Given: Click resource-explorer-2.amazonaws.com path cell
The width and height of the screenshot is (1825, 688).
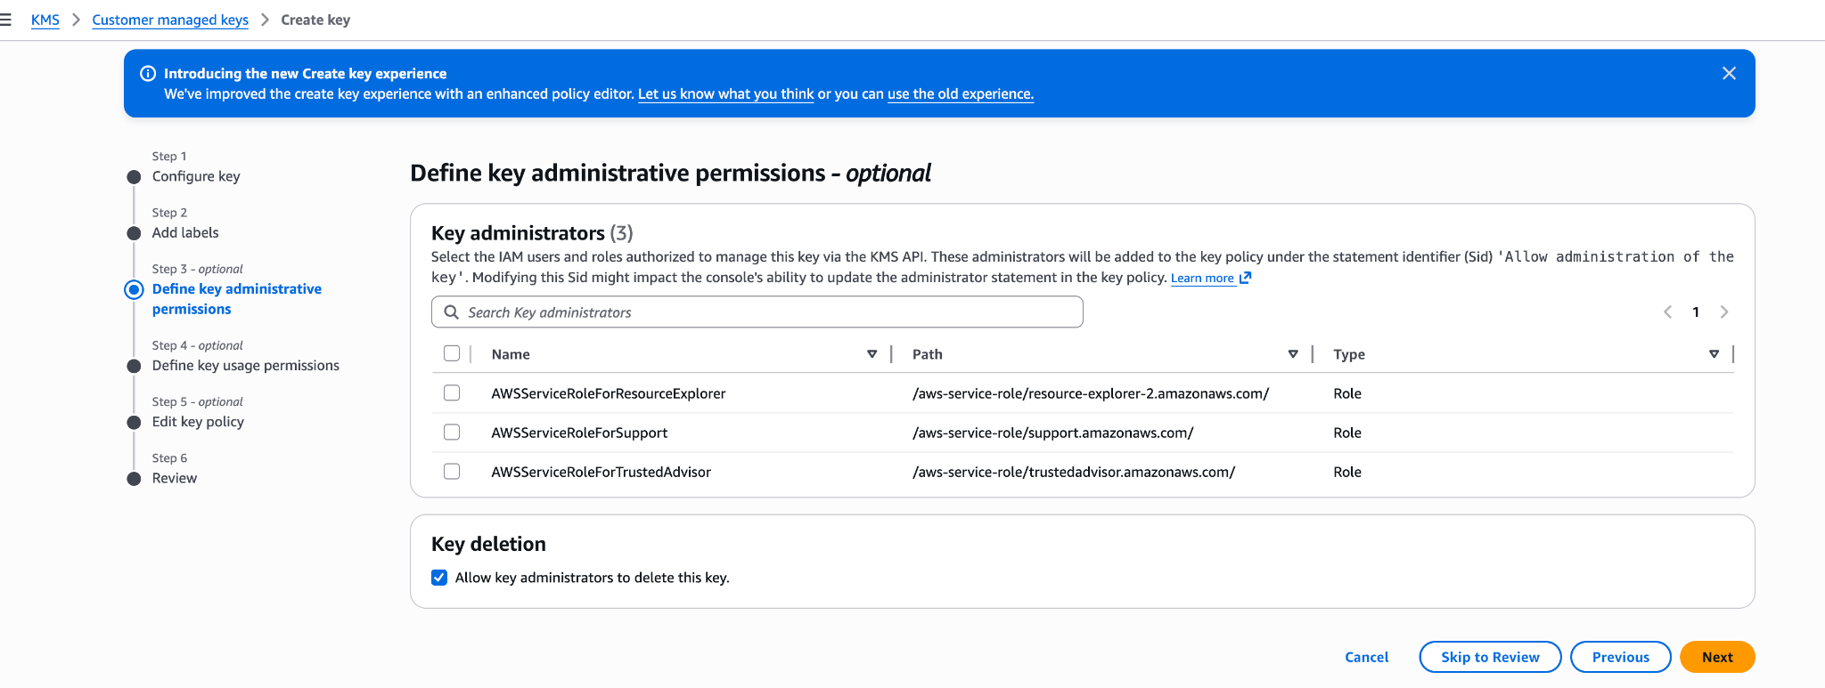Looking at the screenshot, I should (1091, 393).
